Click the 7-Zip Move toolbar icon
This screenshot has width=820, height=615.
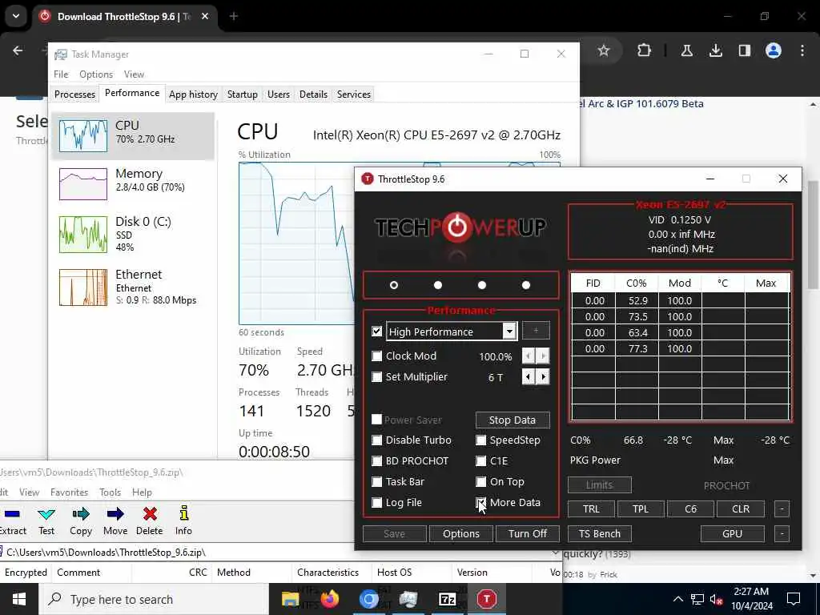[x=115, y=514]
